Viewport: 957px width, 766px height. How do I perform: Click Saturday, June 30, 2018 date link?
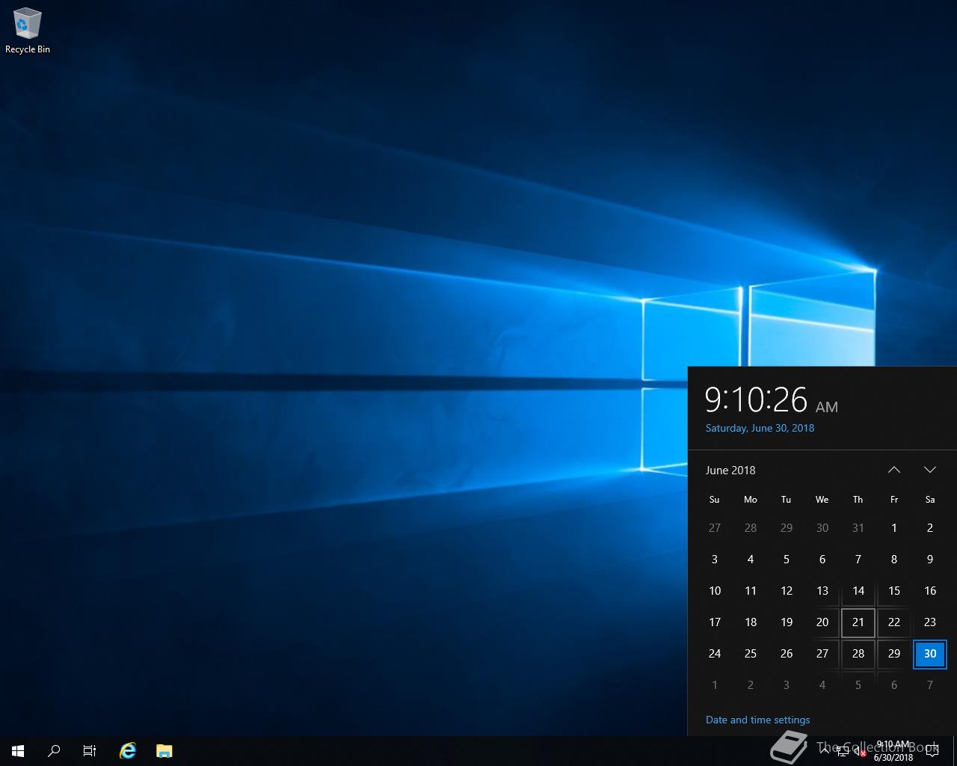point(760,428)
